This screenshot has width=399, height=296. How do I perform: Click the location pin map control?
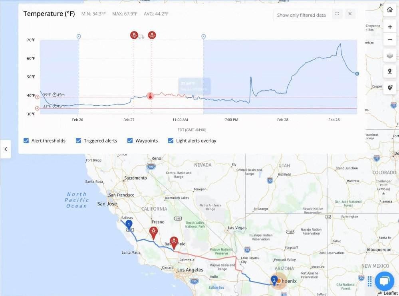point(390,72)
